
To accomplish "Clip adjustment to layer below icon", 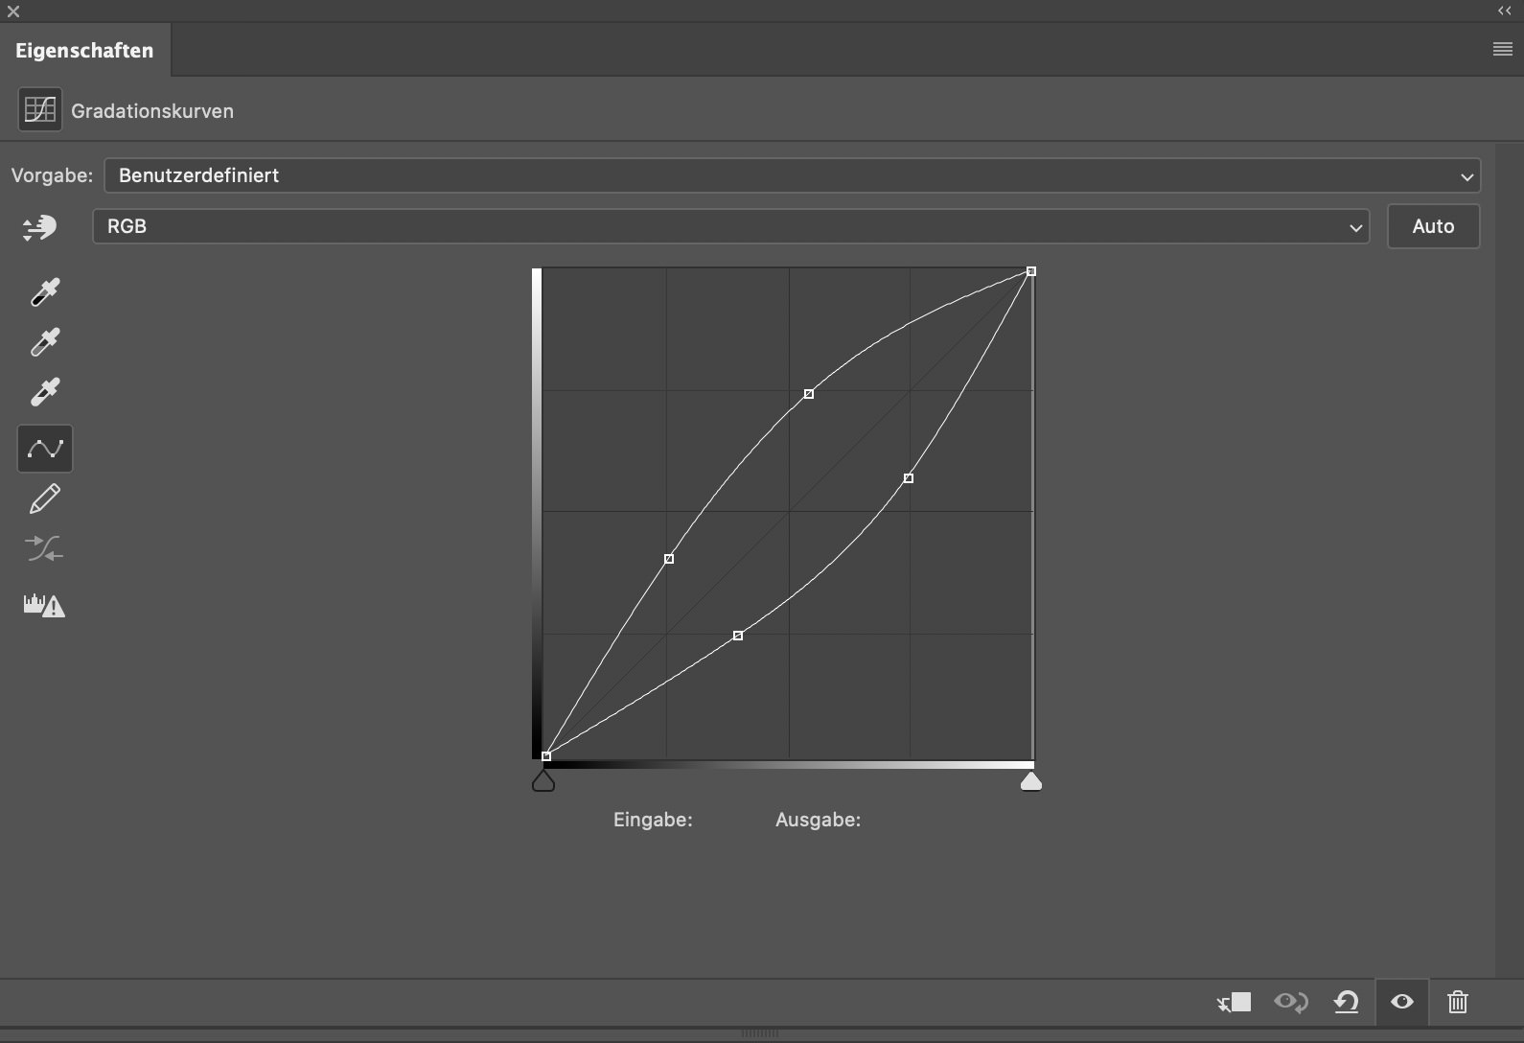I will [x=1235, y=1003].
